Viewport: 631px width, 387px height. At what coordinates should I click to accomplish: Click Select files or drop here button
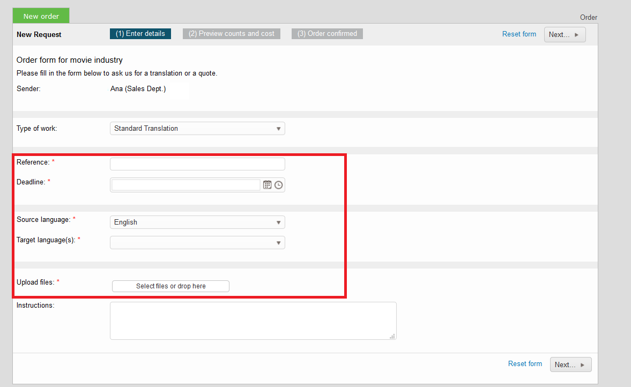(x=170, y=286)
